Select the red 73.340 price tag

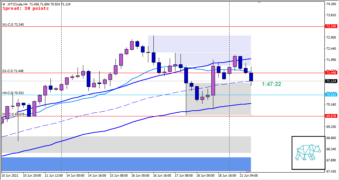coord(331,26)
